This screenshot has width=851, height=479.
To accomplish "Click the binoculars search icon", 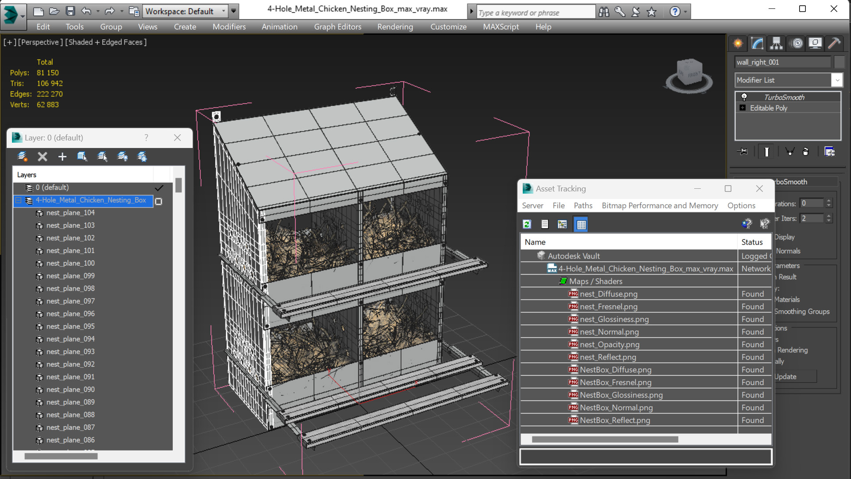I will (604, 12).
